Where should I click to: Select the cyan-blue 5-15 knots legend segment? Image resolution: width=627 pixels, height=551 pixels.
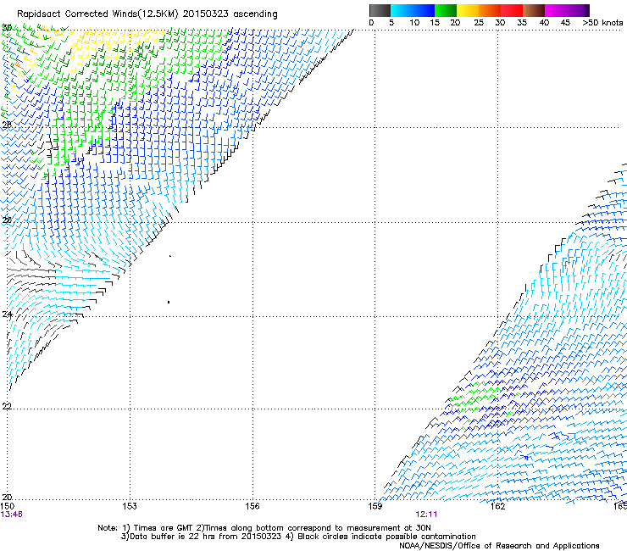(413, 10)
